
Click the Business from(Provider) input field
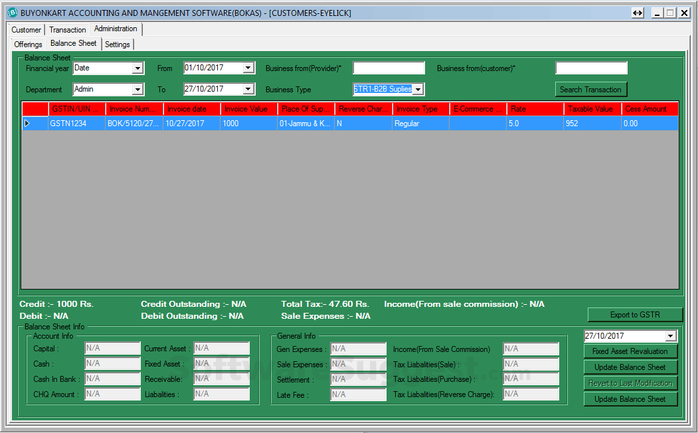click(389, 67)
